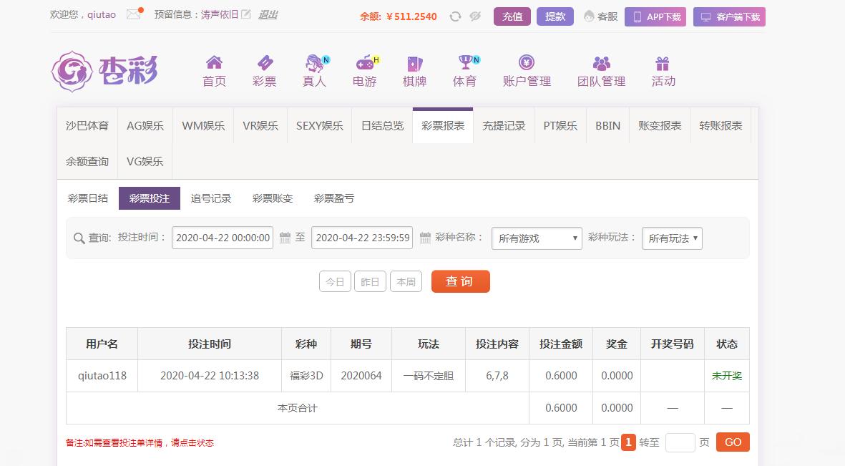Image resolution: width=845 pixels, height=466 pixels.
Task: Hide the balance with the eye icon
Action: [x=475, y=16]
